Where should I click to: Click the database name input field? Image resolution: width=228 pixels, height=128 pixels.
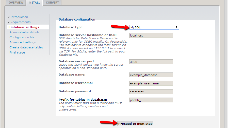(x=151, y=75)
